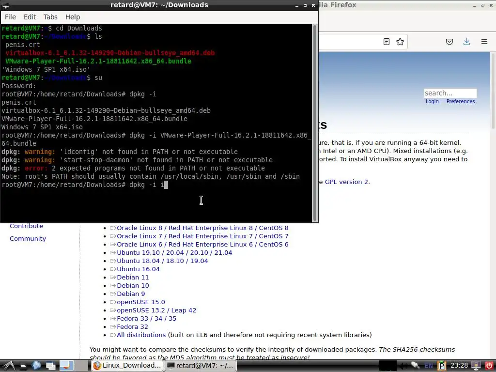Open Ubuntu 19.10 / 20.04 / 20.10 / 21.04 link
The height and width of the screenshot is (372, 496).
[x=174, y=252]
